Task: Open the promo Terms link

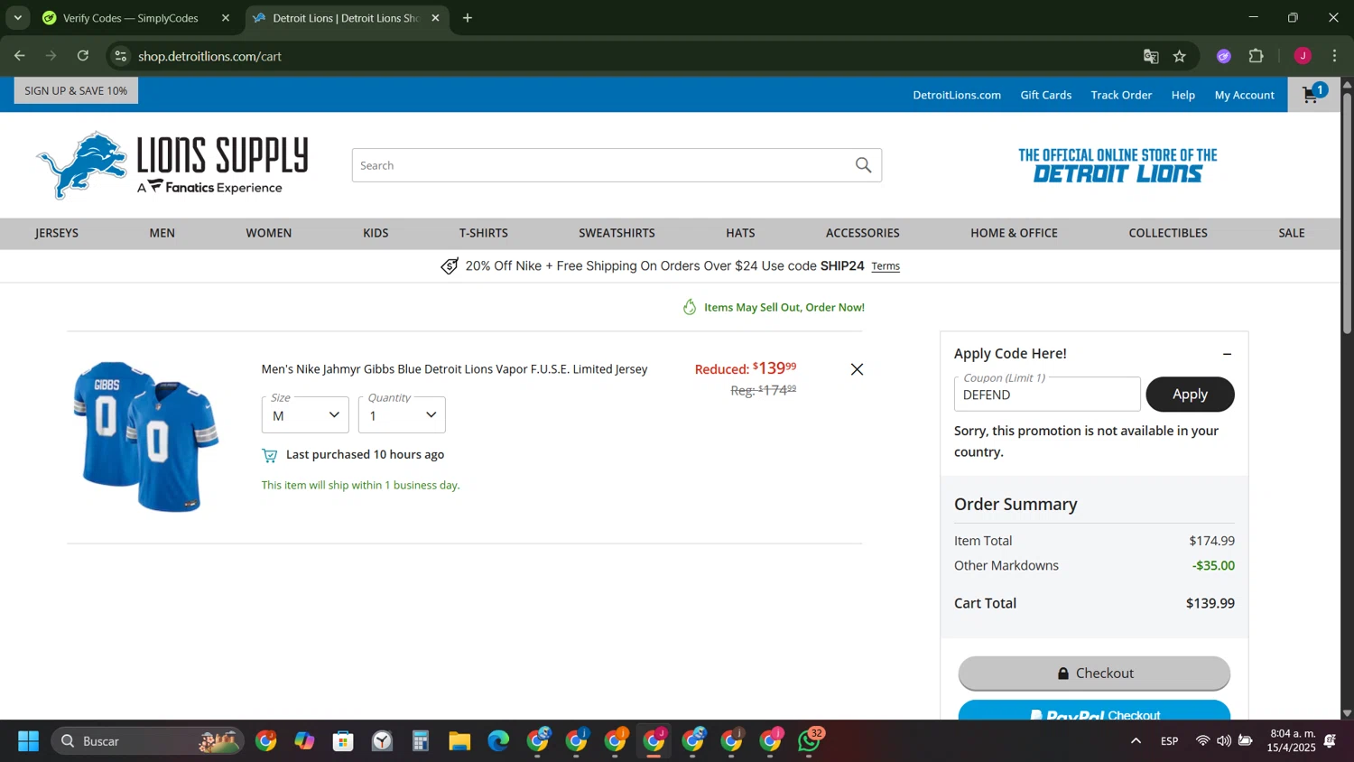Action: pos(886,266)
